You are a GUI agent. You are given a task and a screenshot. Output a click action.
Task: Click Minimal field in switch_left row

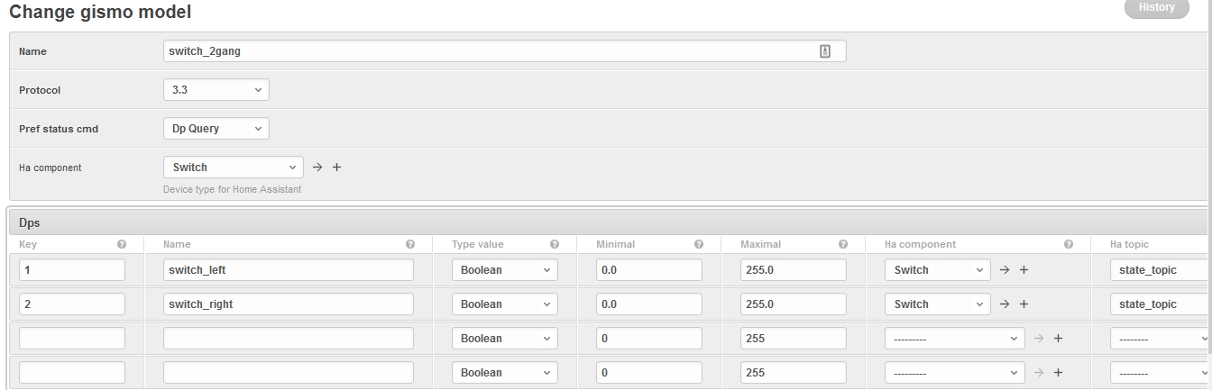[x=649, y=270]
